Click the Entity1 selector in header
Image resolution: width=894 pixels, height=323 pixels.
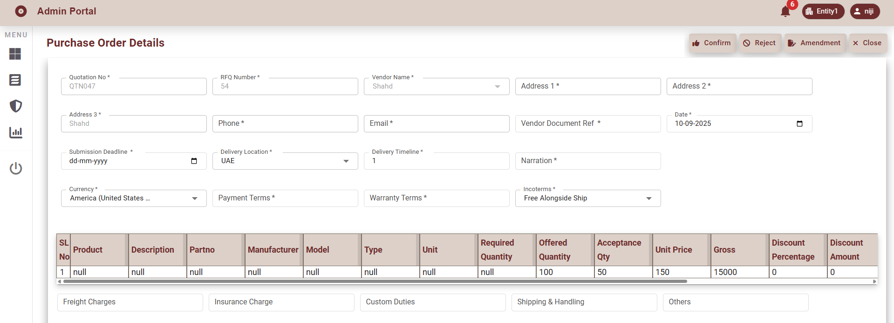click(x=823, y=11)
